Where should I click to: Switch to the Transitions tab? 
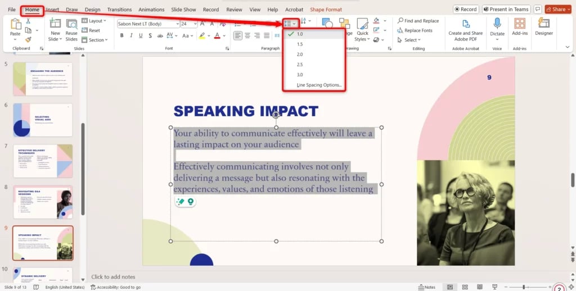click(119, 10)
